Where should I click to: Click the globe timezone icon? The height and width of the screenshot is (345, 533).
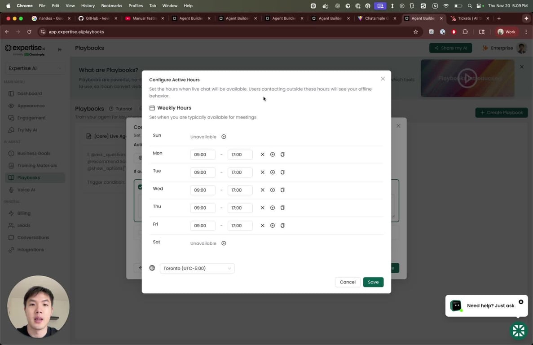pos(152,268)
